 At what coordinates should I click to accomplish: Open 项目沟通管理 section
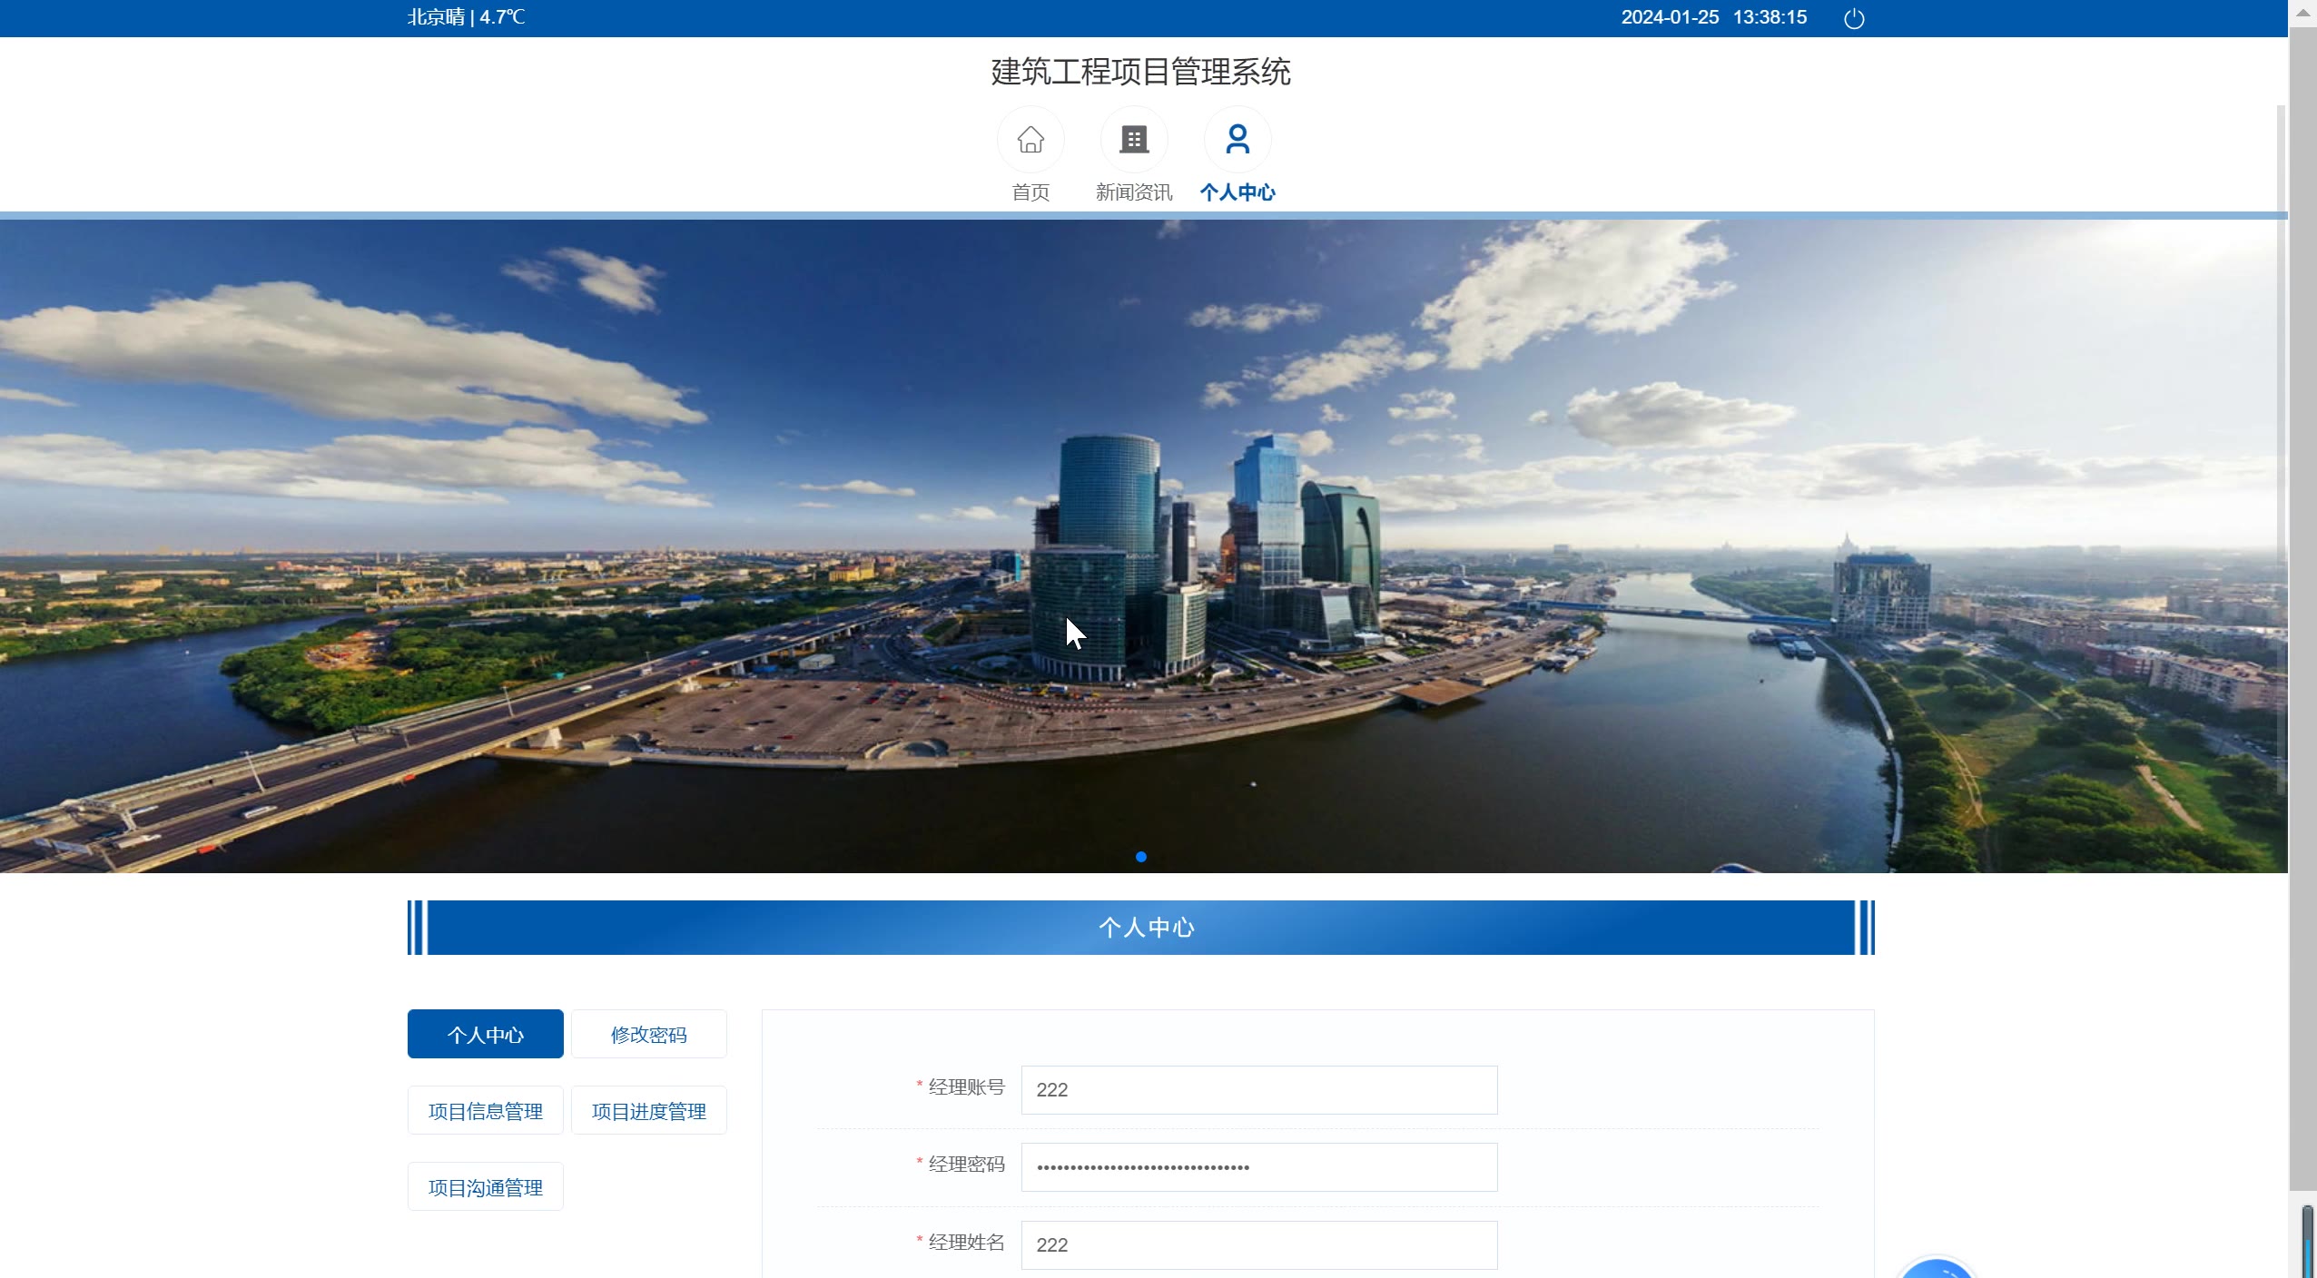point(486,1186)
